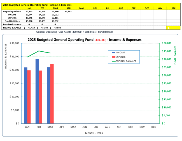Click the March Fund Liabilities cell 21,032
The width and height of the screenshot is (182, 141).
pos(55,21)
